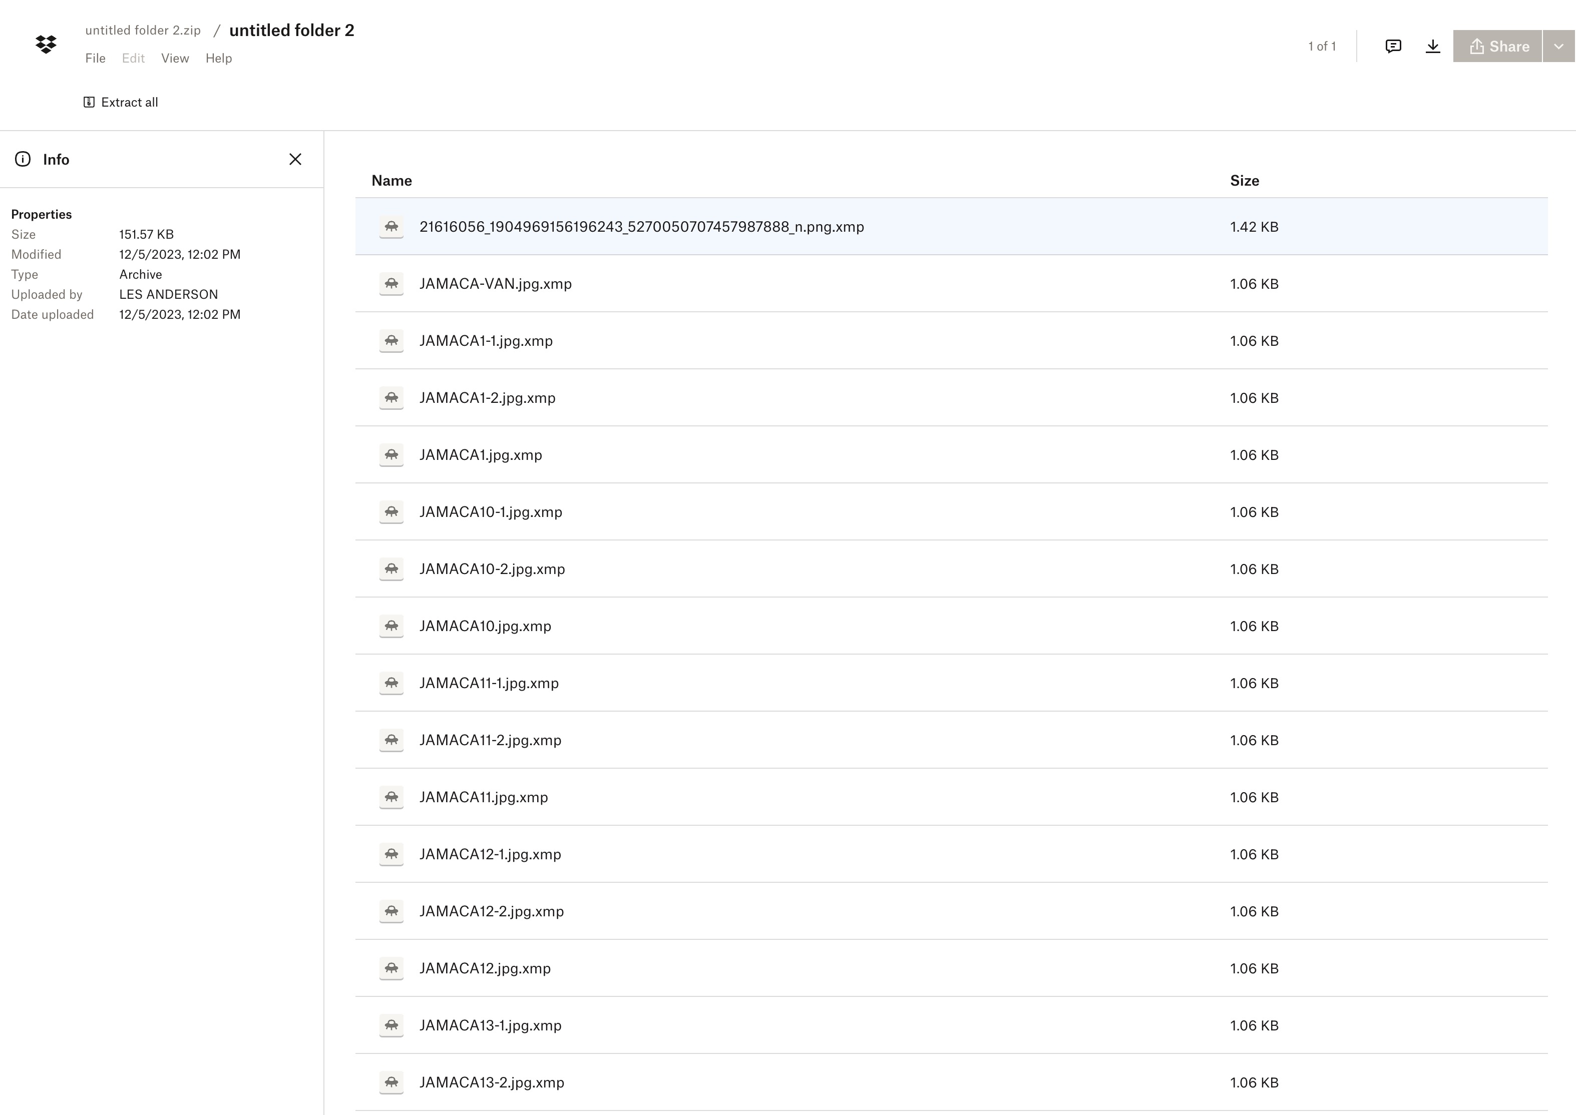Screen dimensions: 1576x1115
Task: Expand the Share options dropdown arrow
Action: (x=1558, y=46)
